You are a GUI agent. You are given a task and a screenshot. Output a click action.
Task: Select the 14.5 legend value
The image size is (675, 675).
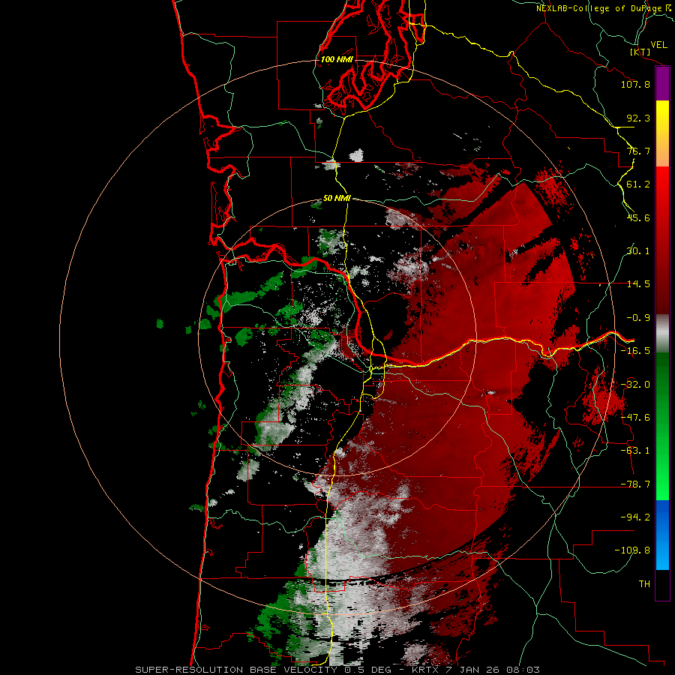(638, 284)
